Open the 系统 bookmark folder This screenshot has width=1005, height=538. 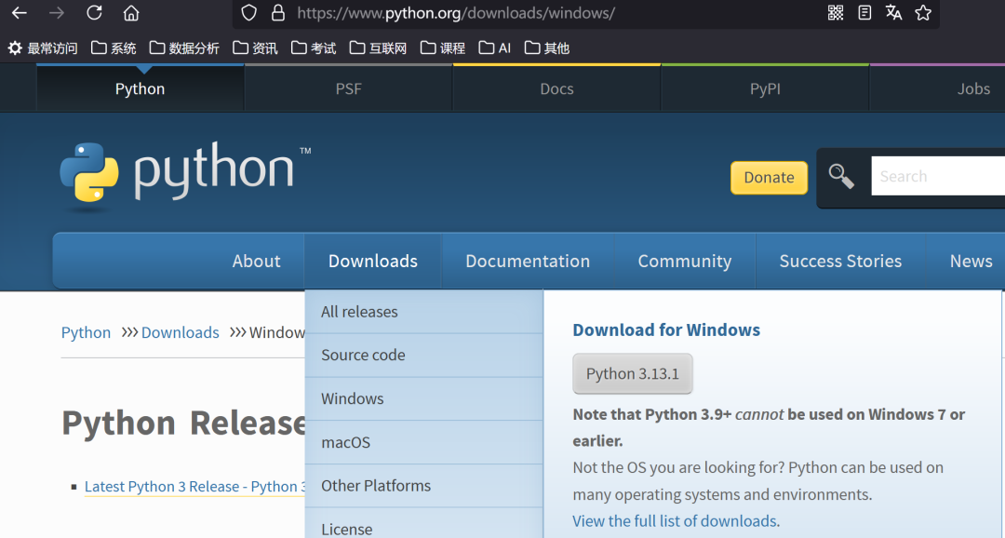114,48
